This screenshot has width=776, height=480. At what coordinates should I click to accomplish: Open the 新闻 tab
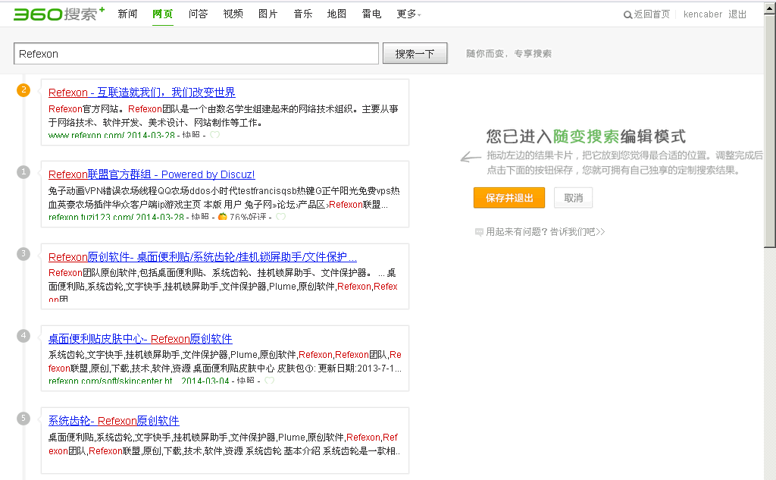(x=127, y=14)
